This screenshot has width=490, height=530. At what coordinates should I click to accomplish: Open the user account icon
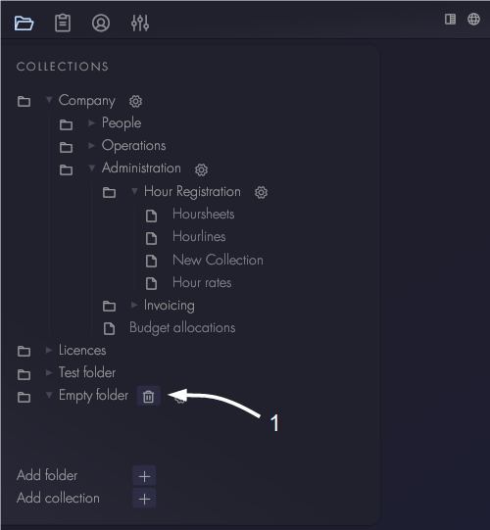101,24
